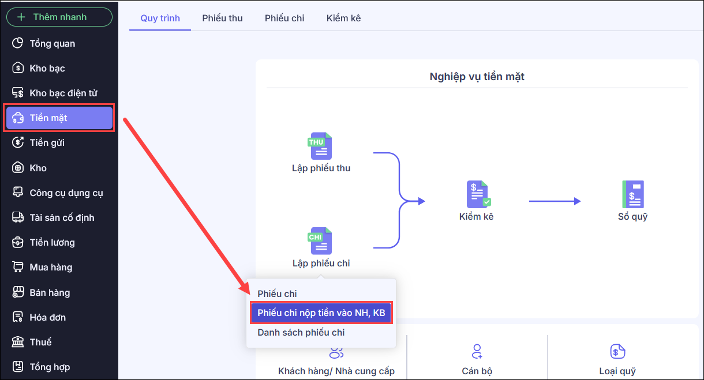Switch to the Phiếu chi tab

(x=284, y=18)
